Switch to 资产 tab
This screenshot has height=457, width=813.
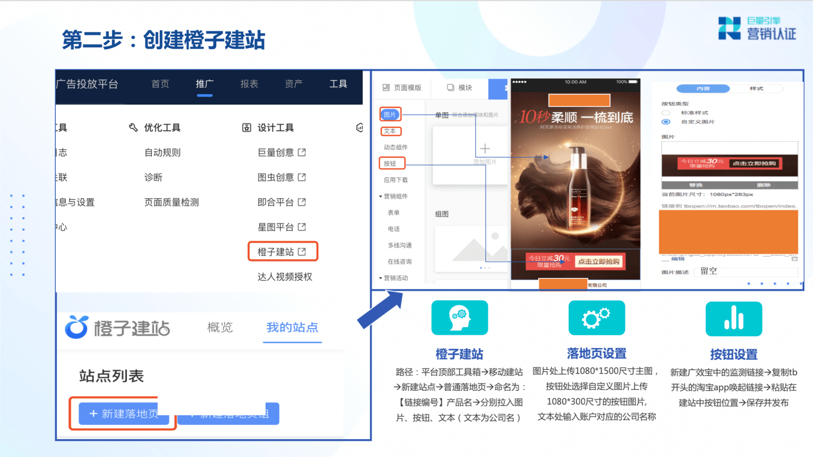(294, 84)
